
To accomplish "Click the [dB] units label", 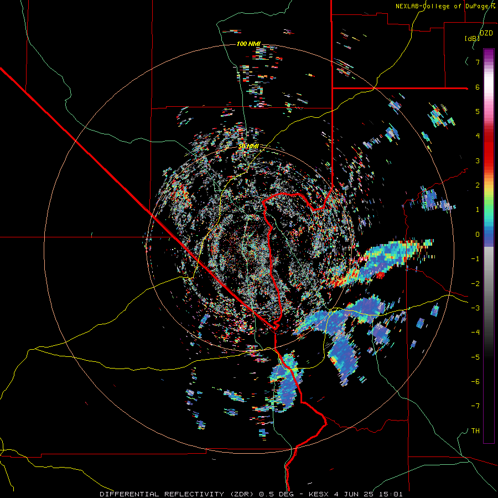I will 473,38.
